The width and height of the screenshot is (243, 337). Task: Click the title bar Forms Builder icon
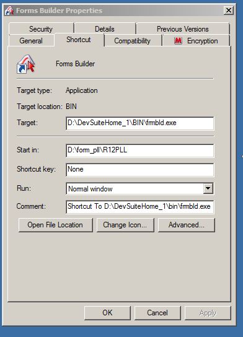[x=9, y=11]
